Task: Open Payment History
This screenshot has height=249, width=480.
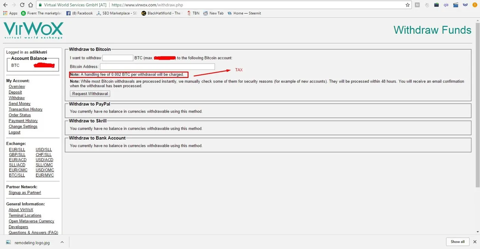Action: click(x=23, y=121)
